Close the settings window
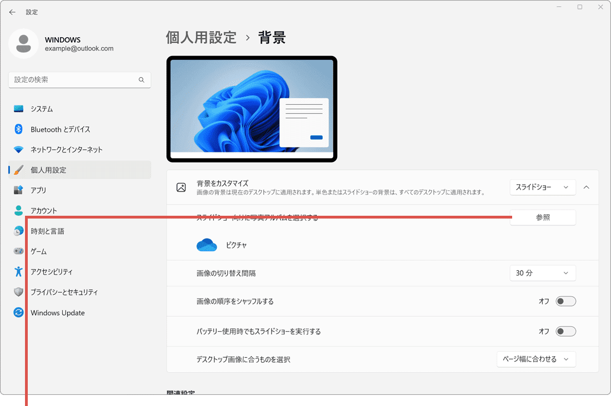This screenshot has height=406, width=611. (600, 7)
